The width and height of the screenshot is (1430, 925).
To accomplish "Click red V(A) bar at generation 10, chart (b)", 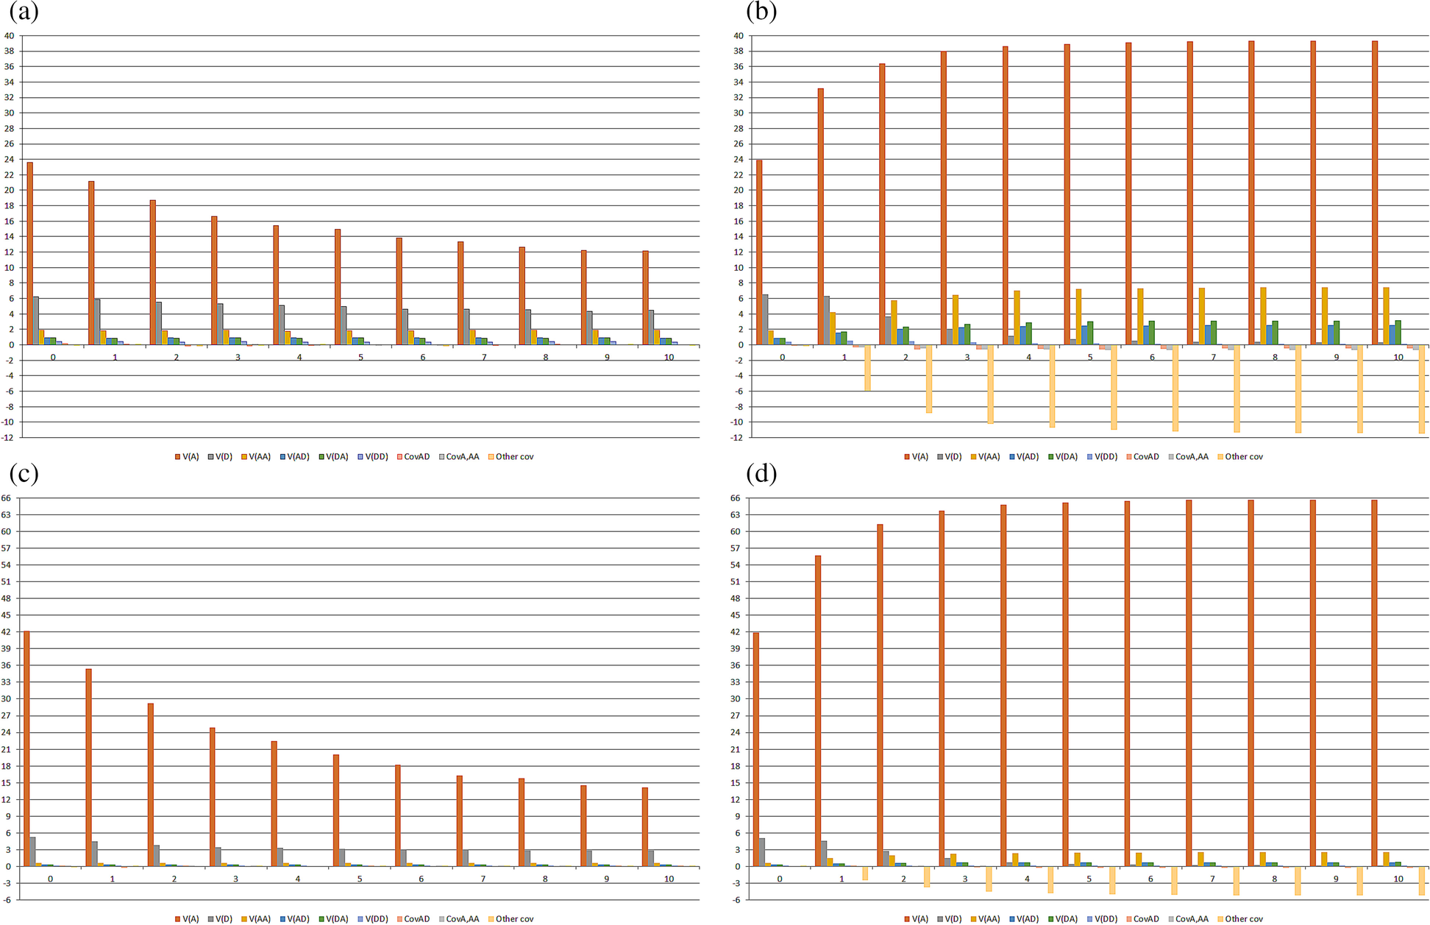I will (x=1375, y=193).
